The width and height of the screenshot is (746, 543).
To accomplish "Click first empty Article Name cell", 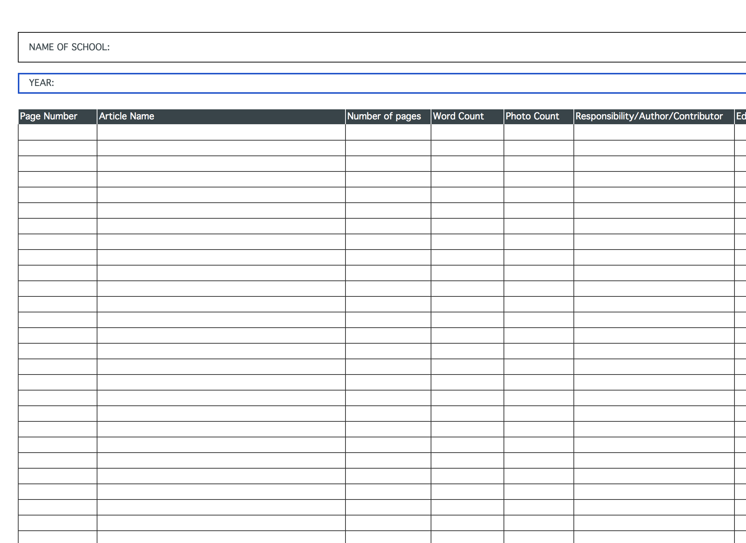I will (x=221, y=132).
